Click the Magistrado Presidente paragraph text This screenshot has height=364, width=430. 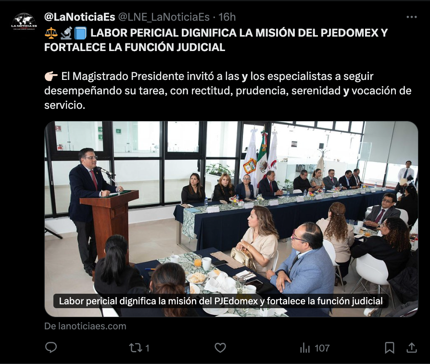228,91
